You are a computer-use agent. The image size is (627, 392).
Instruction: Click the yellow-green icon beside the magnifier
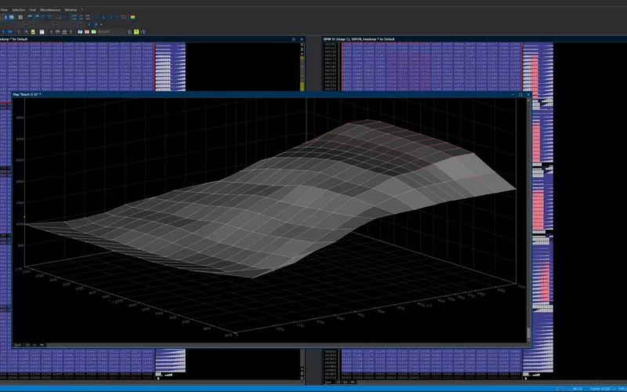(x=136, y=31)
